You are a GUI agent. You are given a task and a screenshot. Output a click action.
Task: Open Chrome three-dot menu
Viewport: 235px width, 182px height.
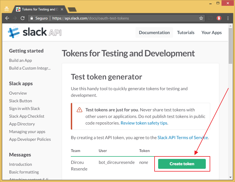click(228, 18)
